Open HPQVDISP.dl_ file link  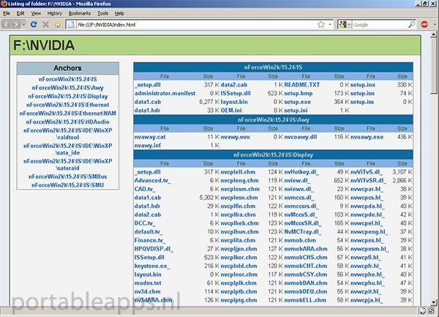coord(154,249)
